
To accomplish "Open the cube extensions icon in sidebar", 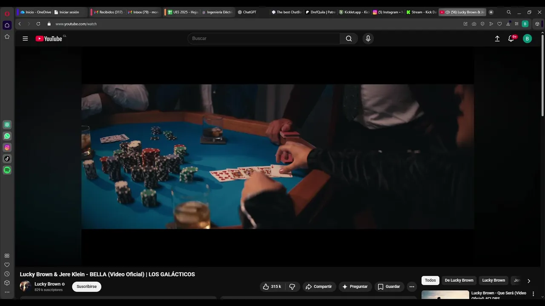I will coord(7,283).
